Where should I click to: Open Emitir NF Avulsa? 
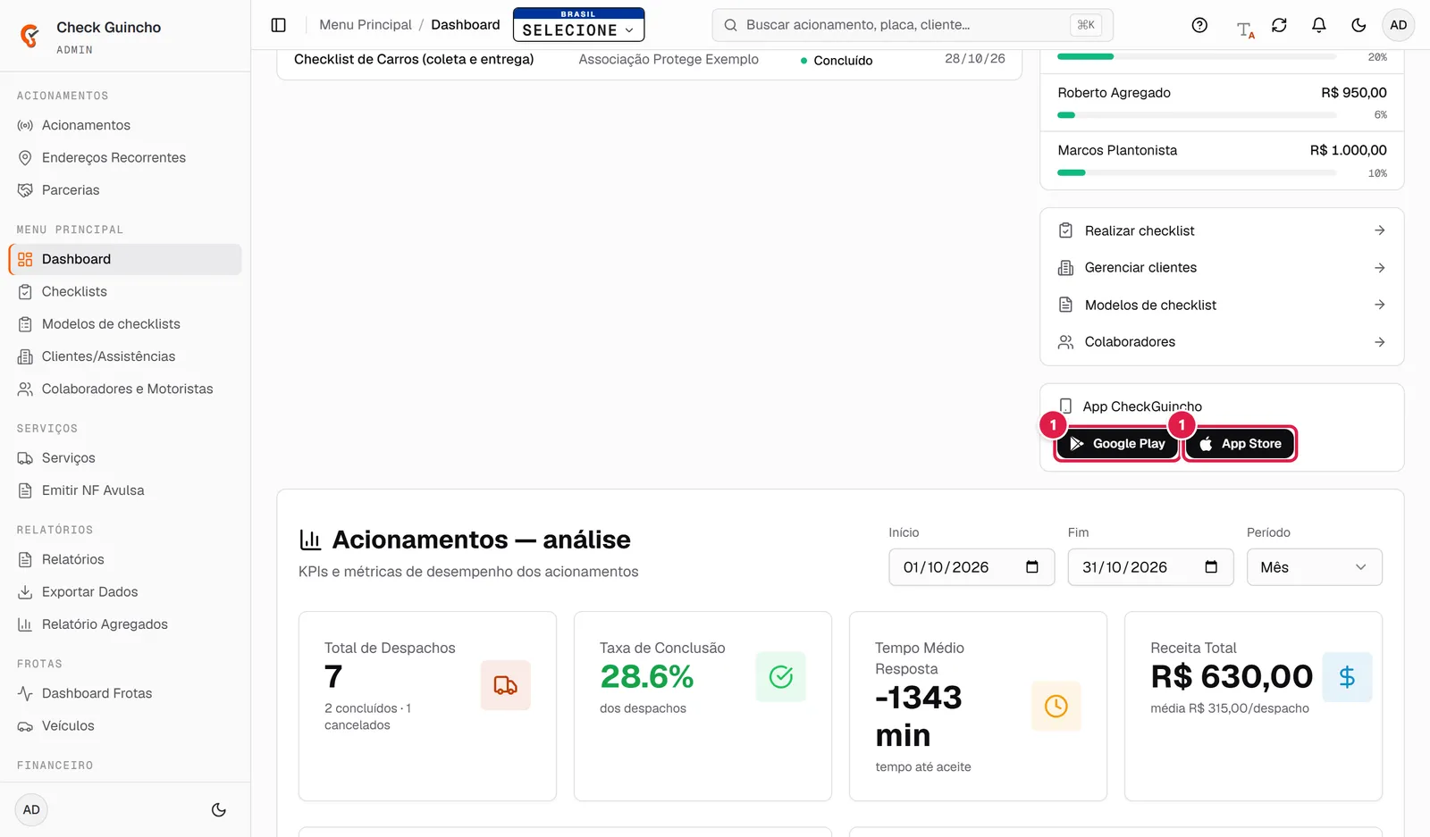pyautogui.click(x=125, y=490)
